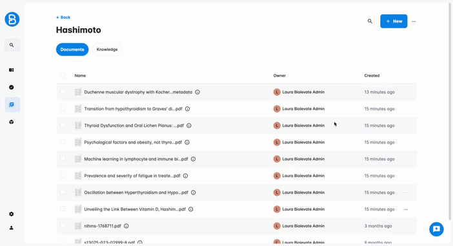The image size is (453, 246).
Task: Open more options ellipsis next to New
Action: click(x=414, y=21)
